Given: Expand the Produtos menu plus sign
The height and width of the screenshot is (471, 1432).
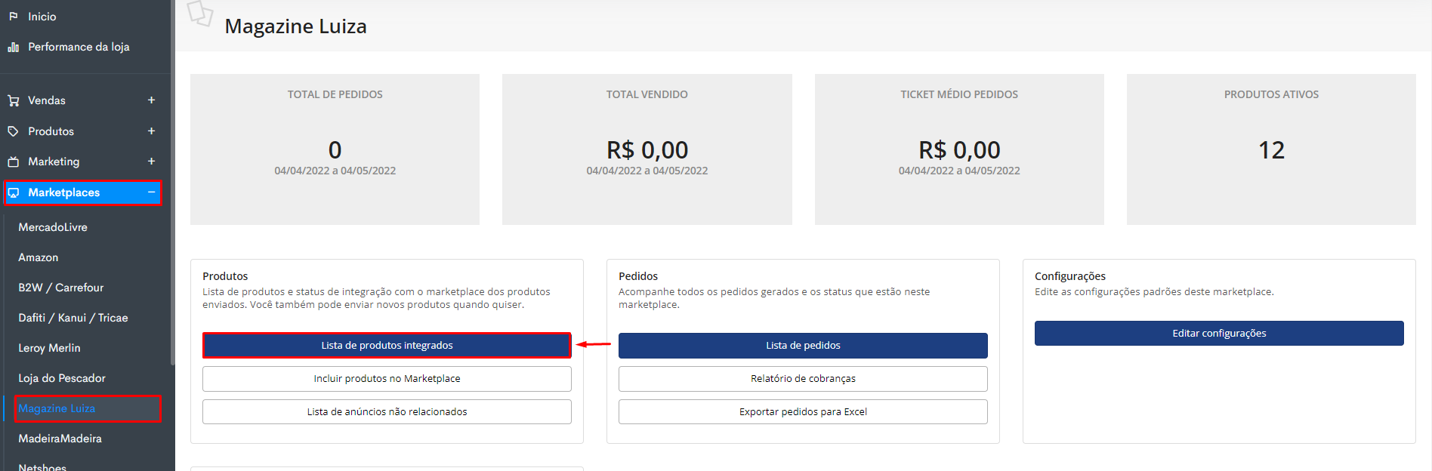Looking at the screenshot, I should coord(151,131).
